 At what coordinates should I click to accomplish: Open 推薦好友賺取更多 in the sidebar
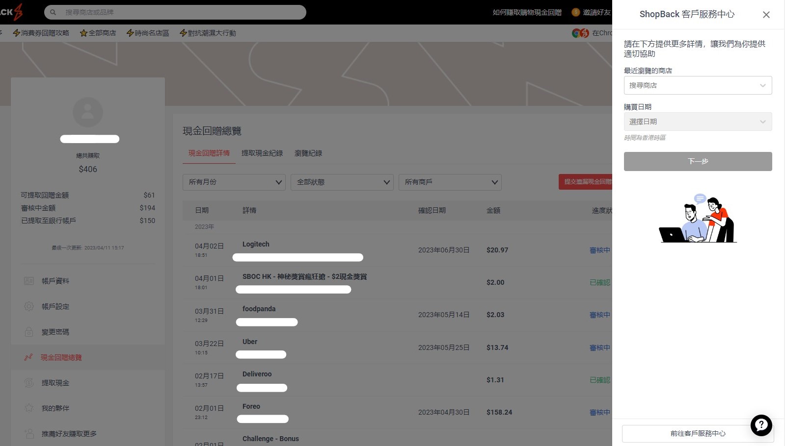pos(69,433)
